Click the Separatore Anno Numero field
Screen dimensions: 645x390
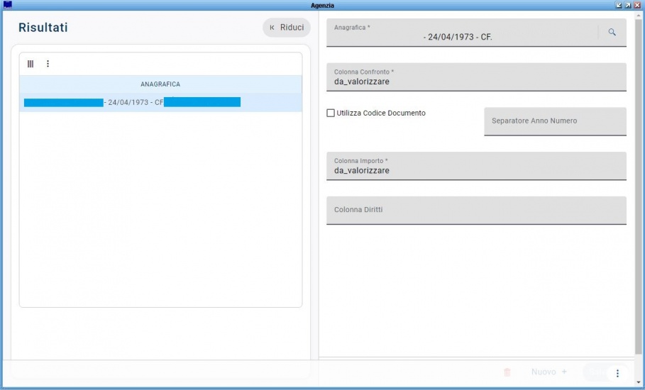[555, 121]
